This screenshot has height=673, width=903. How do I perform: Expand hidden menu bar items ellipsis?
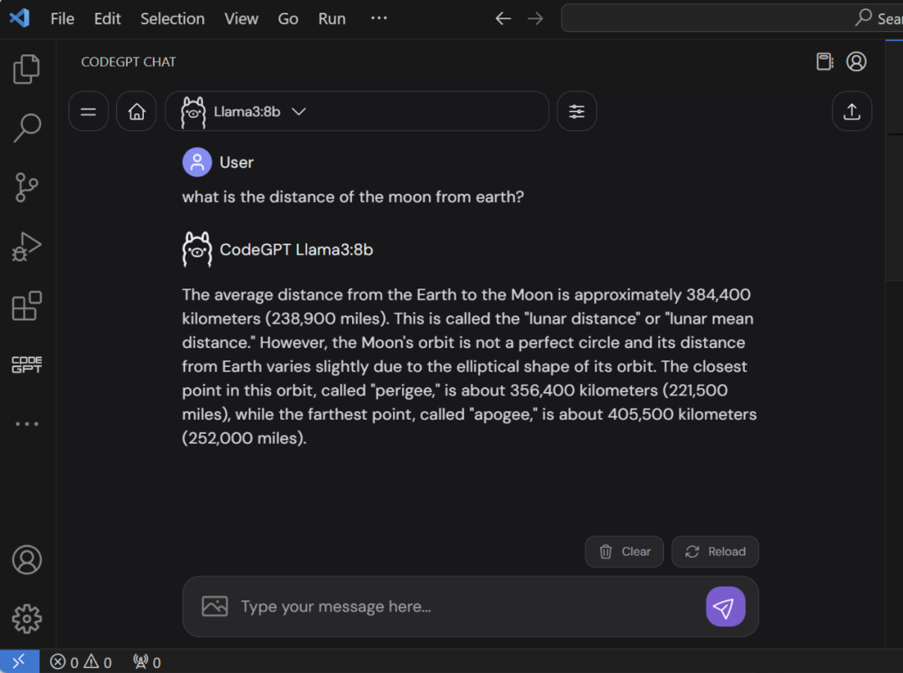click(x=379, y=18)
